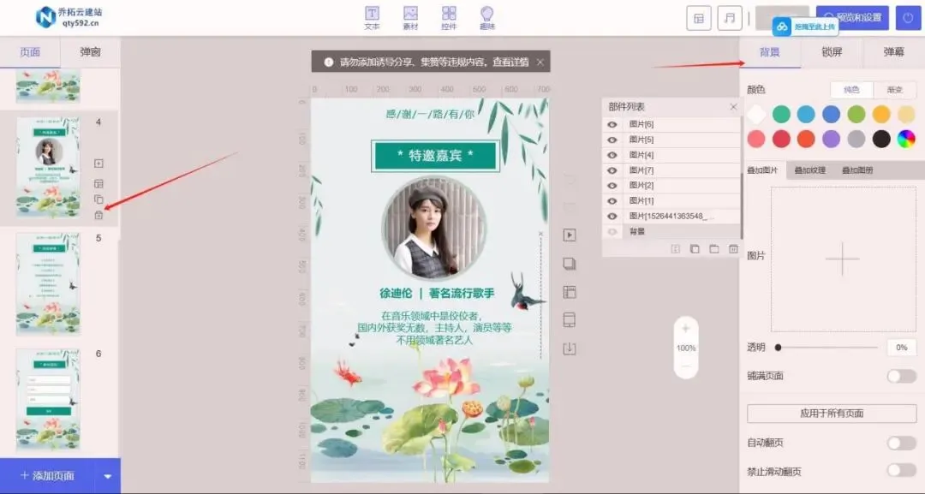The width and height of the screenshot is (925, 494).
Task: Open the 素材 (Material) library icon
Action: point(410,17)
